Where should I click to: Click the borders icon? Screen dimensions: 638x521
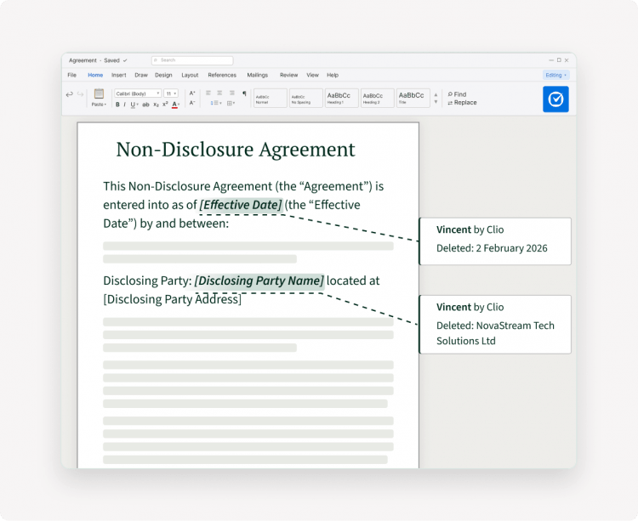pos(230,103)
